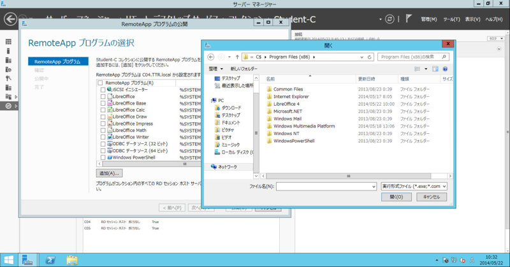
Task: Open 表示(V) menu
Action: [x=472, y=20]
